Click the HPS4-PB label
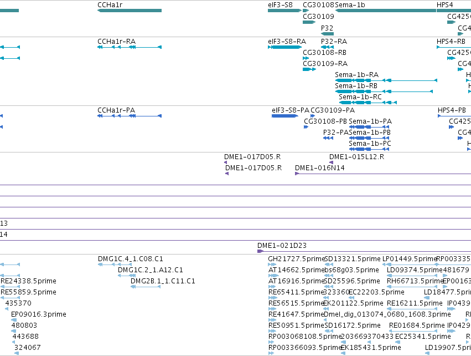The width and height of the screenshot is (471, 356). coord(452,110)
